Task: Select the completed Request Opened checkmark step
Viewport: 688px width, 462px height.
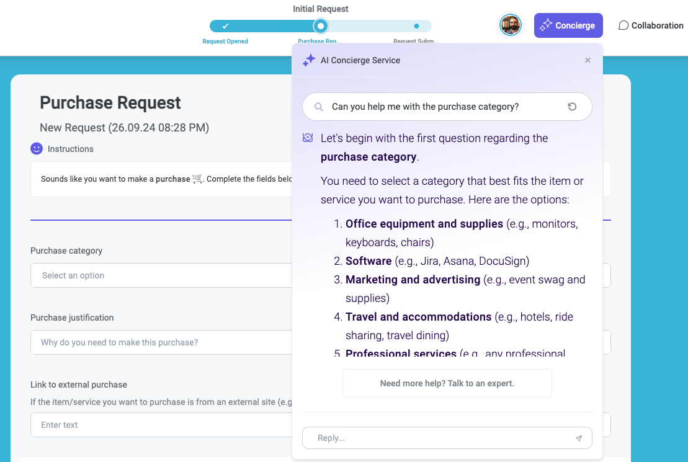Action: click(225, 26)
